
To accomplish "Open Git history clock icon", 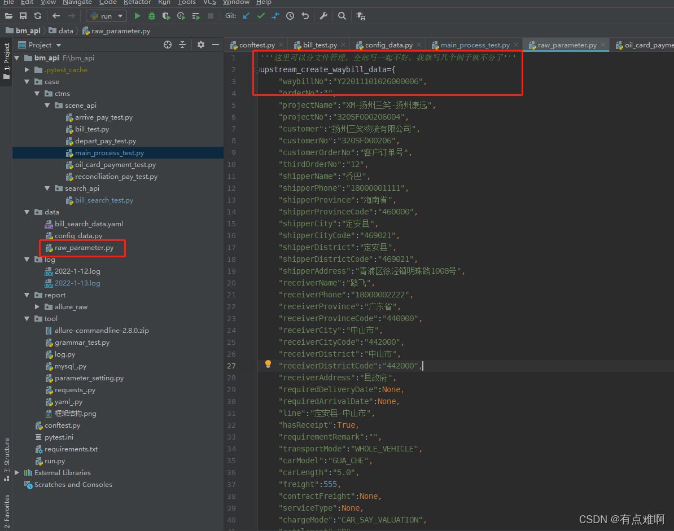I will click(x=290, y=16).
